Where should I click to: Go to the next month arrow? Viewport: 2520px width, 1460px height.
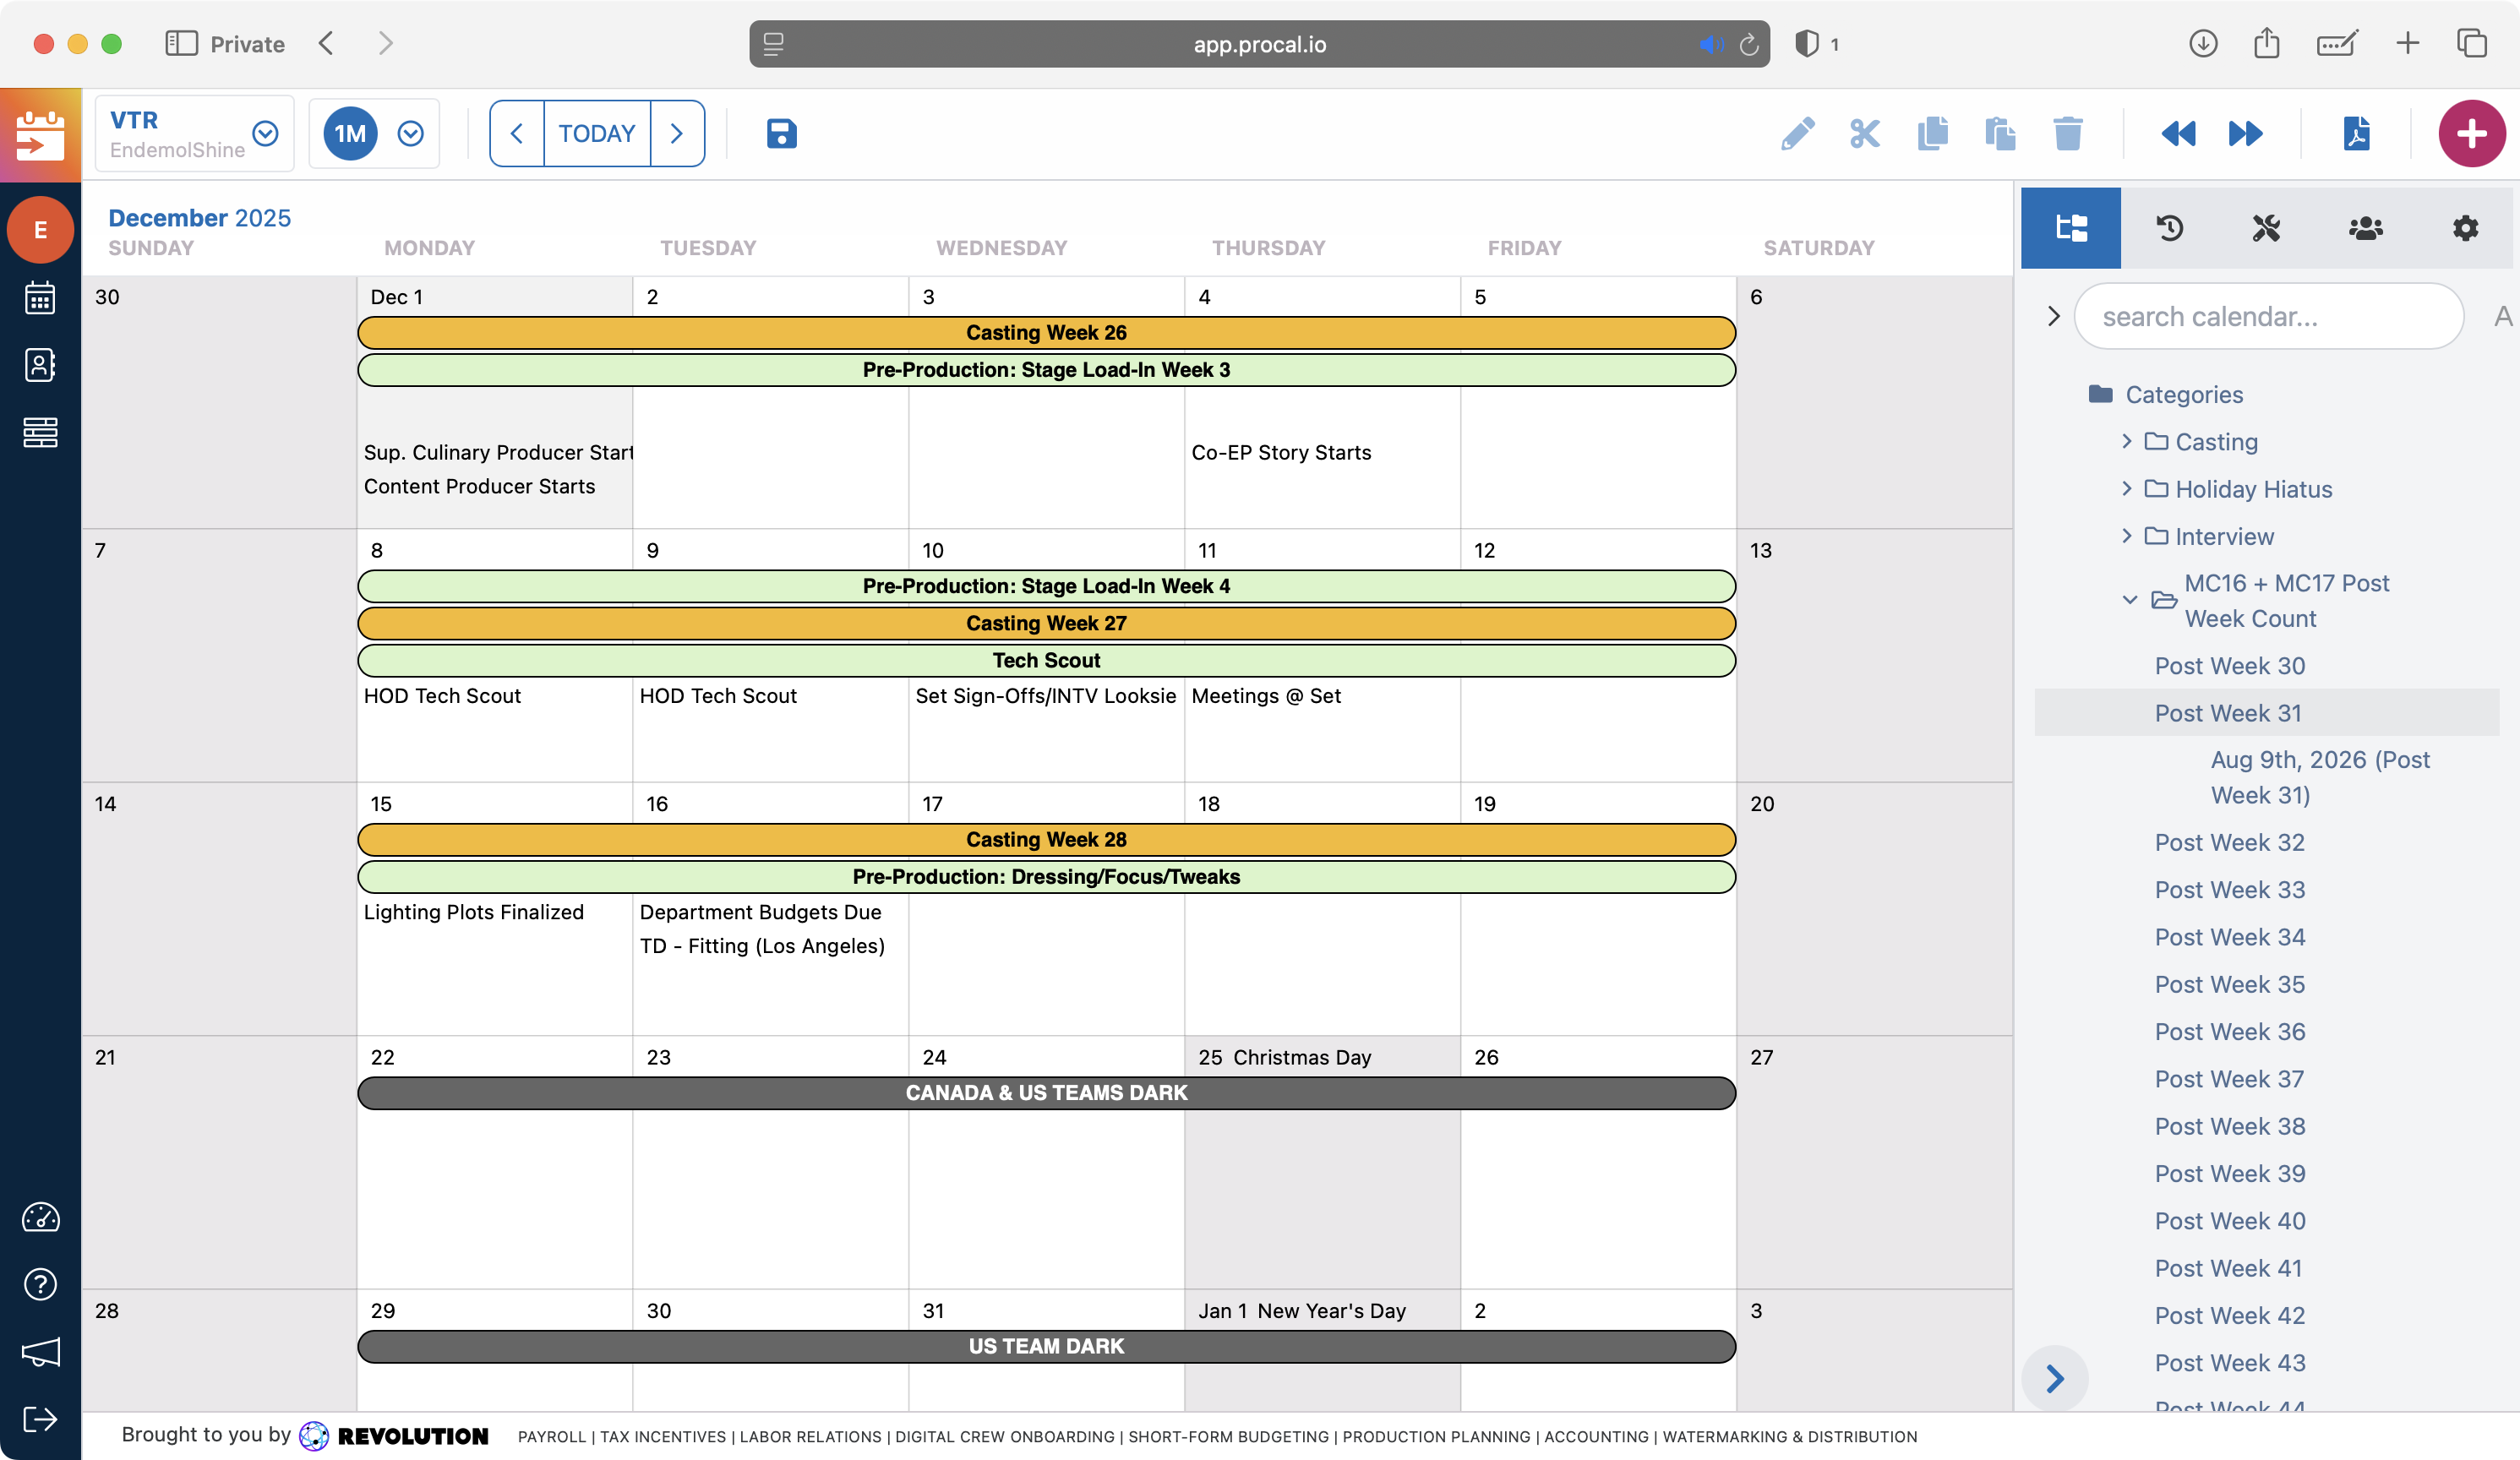tap(677, 133)
